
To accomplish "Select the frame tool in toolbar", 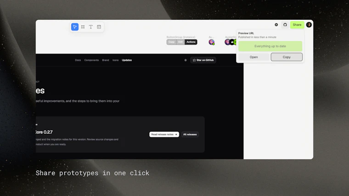I will click(83, 27).
